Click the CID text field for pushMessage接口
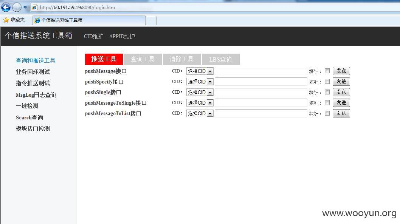 point(261,71)
